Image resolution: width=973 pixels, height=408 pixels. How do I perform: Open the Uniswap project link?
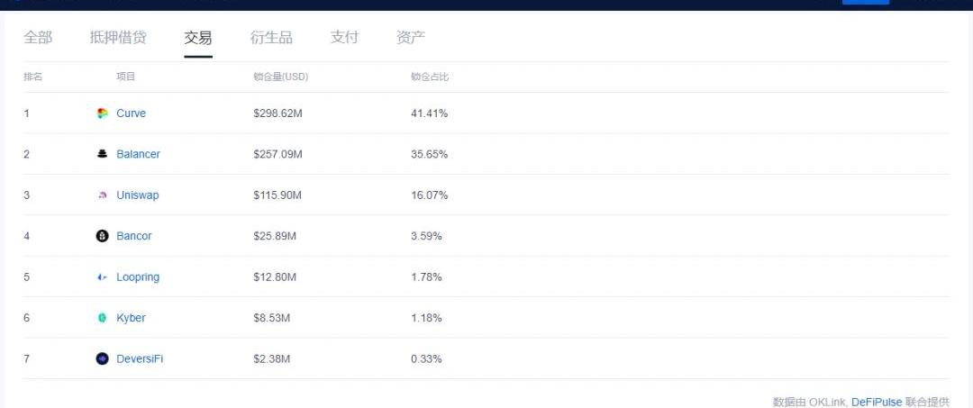(137, 195)
